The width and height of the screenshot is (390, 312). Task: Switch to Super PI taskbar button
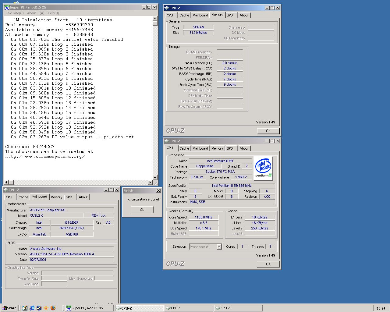click(x=89, y=308)
